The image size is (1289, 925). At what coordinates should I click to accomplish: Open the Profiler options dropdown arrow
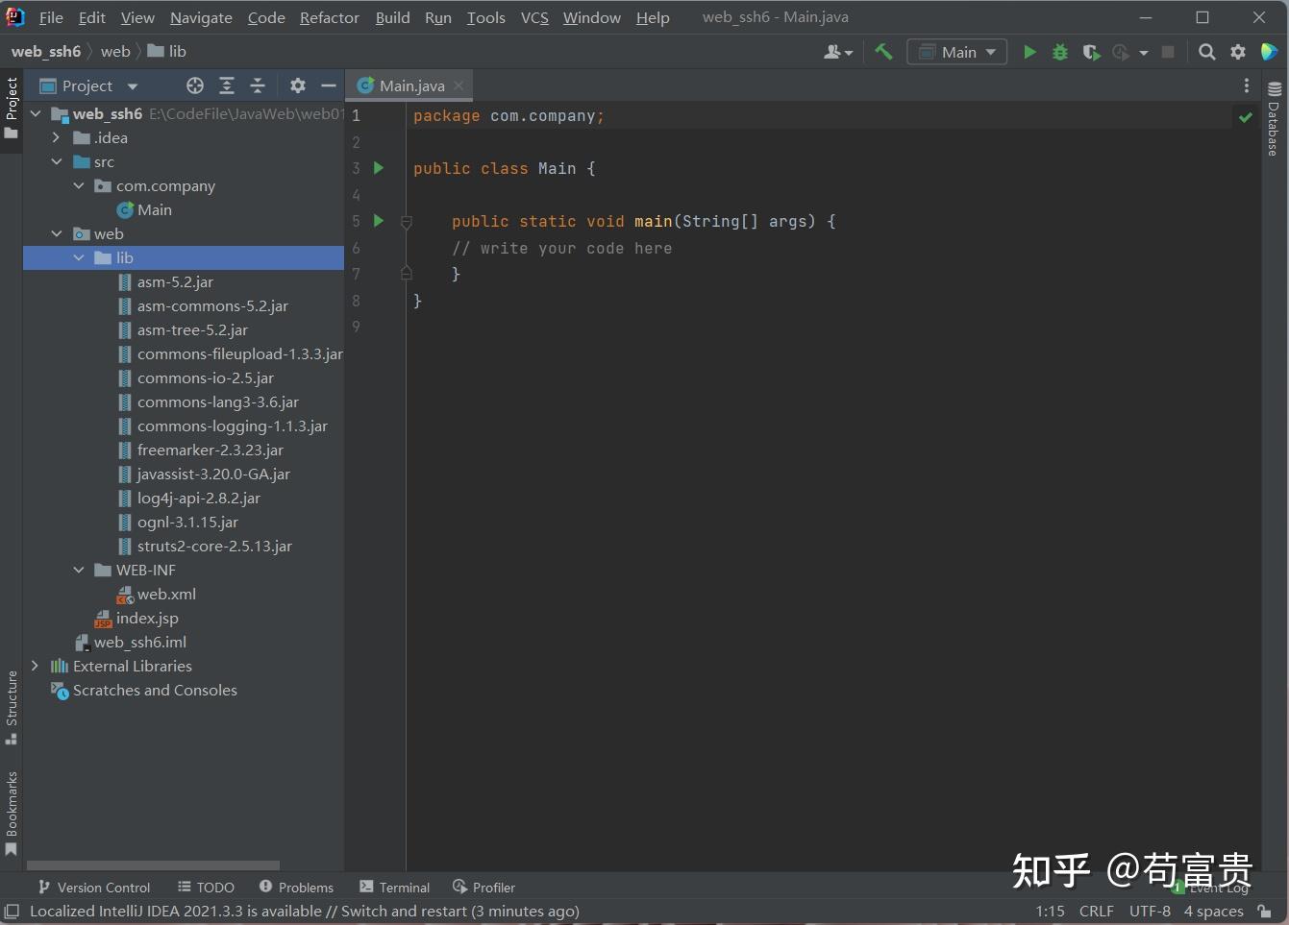coord(1144,52)
